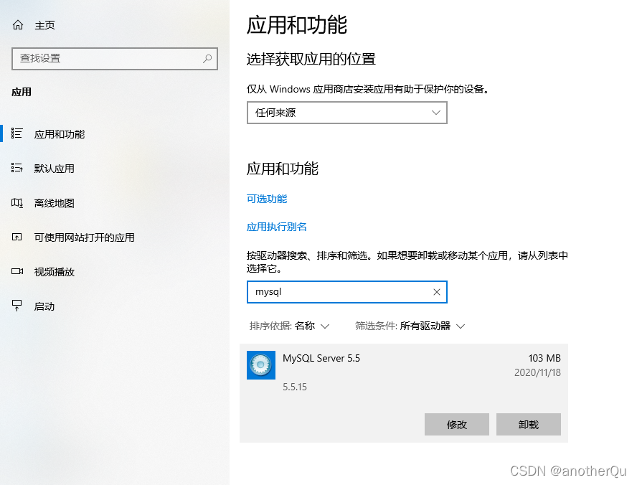Clear the mysql search with X
637x485 pixels.
pos(437,292)
